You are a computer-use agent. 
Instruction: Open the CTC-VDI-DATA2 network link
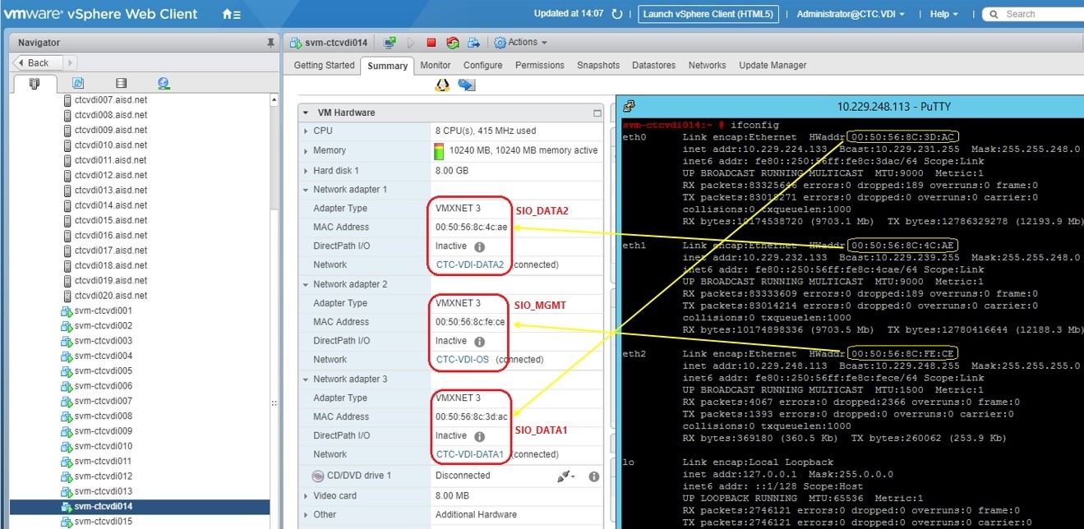[469, 265]
